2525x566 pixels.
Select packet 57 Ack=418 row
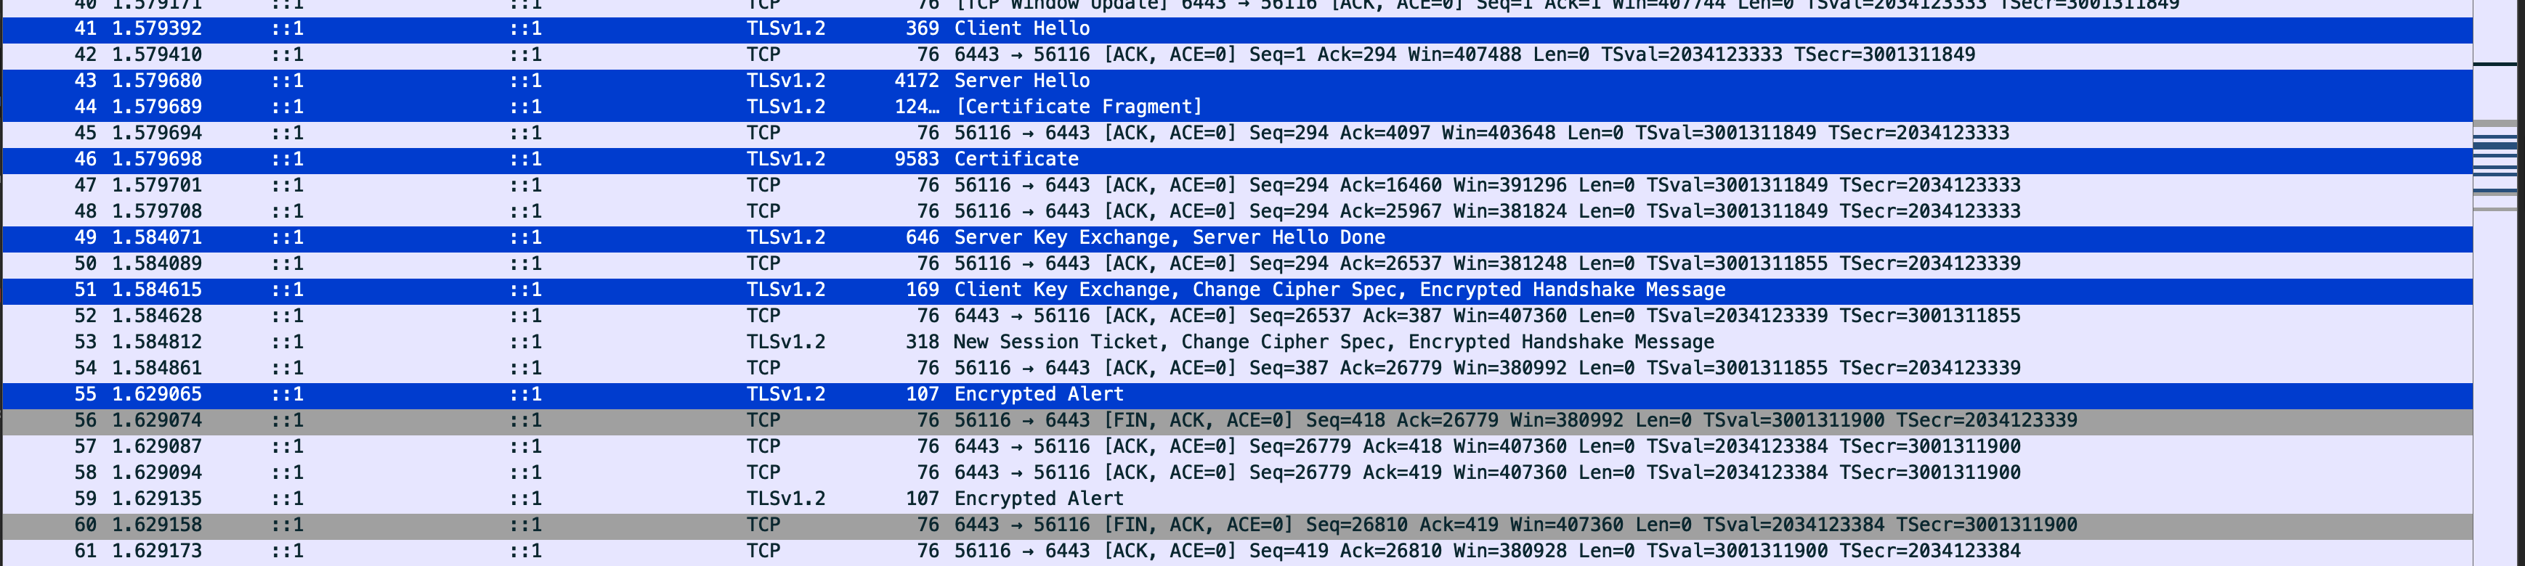click(1236, 448)
